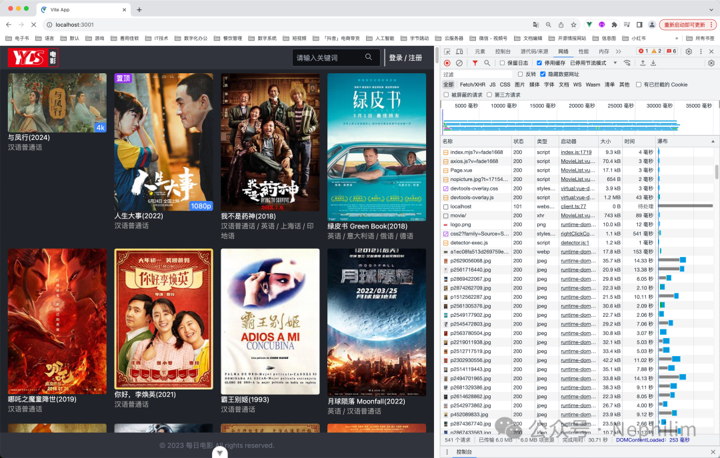Click the issues badge showing 6

(671, 51)
